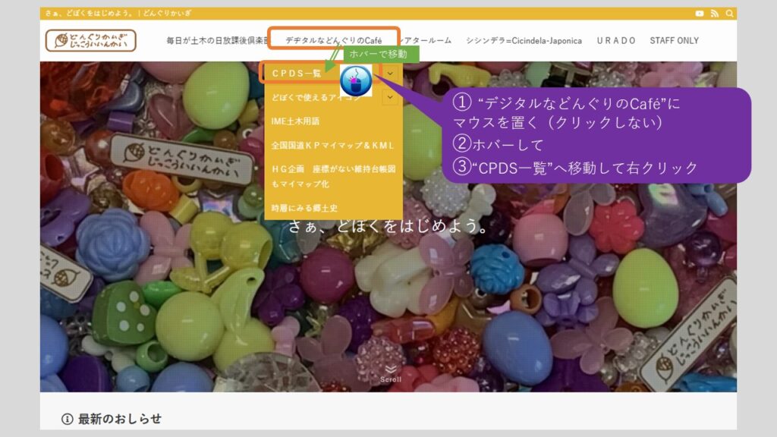Open デジタルなどんぐりのCafé menu
The width and height of the screenshot is (777, 437).
[333, 40]
